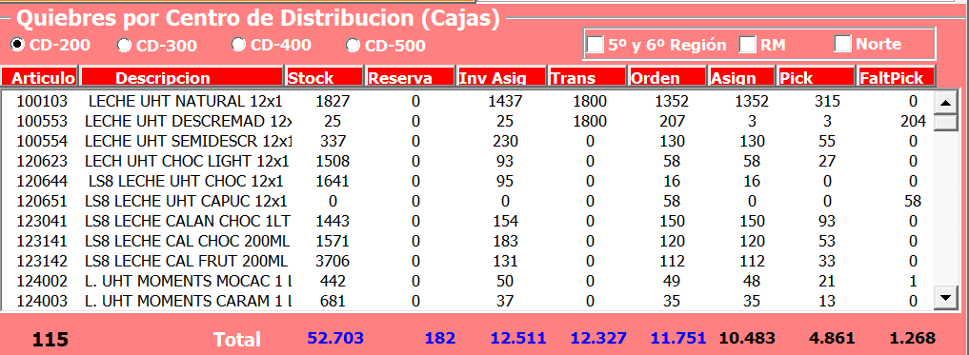Select article 100553 row
969x355 pixels.
[x=467, y=122]
